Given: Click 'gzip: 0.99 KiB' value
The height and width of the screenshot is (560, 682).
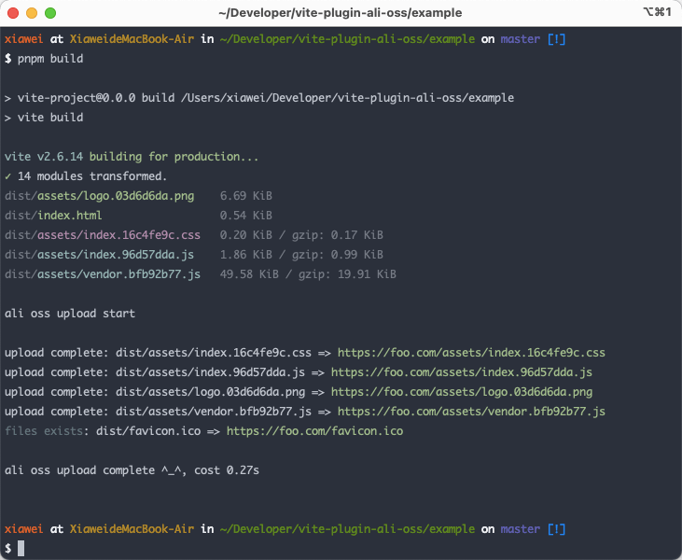Looking at the screenshot, I should [x=338, y=255].
